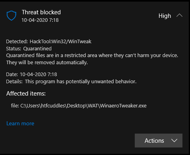
Task: Click the Quarantined files restricted area description
Action: pos(92,55)
